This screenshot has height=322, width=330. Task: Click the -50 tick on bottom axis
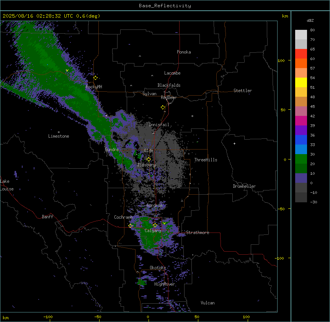pyautogui.click(x=98, y=317)
